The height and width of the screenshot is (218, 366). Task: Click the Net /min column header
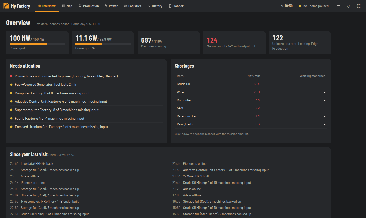[x=254, y=76]
